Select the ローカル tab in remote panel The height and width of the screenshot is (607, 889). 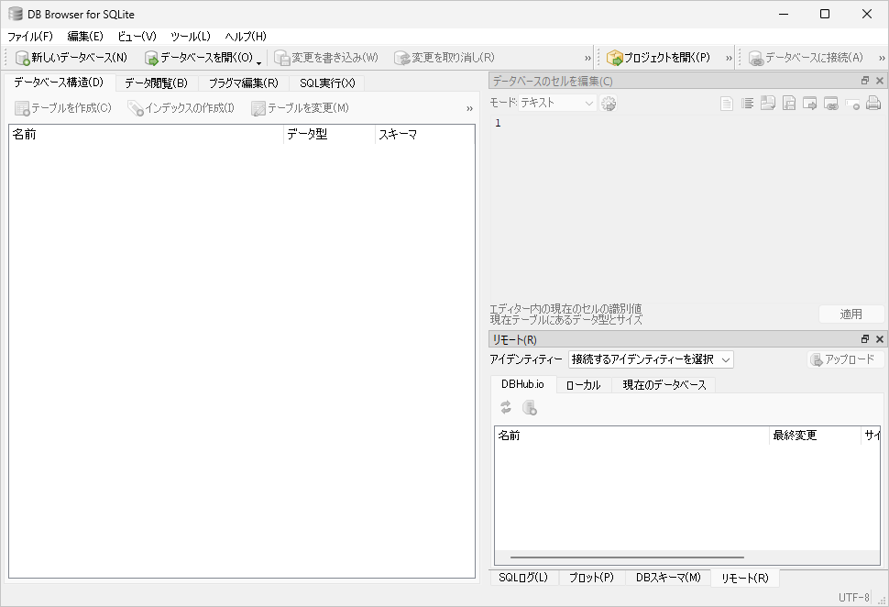[x=583, y=385]
